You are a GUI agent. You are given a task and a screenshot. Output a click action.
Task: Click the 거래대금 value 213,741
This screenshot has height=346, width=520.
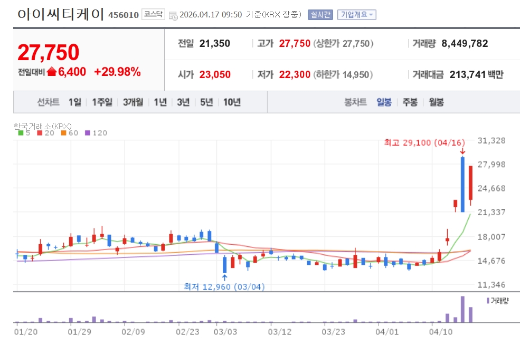point(468,74)
